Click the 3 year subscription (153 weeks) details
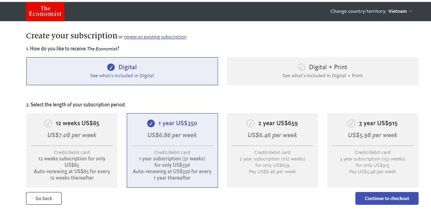 [x=373, y=159]
